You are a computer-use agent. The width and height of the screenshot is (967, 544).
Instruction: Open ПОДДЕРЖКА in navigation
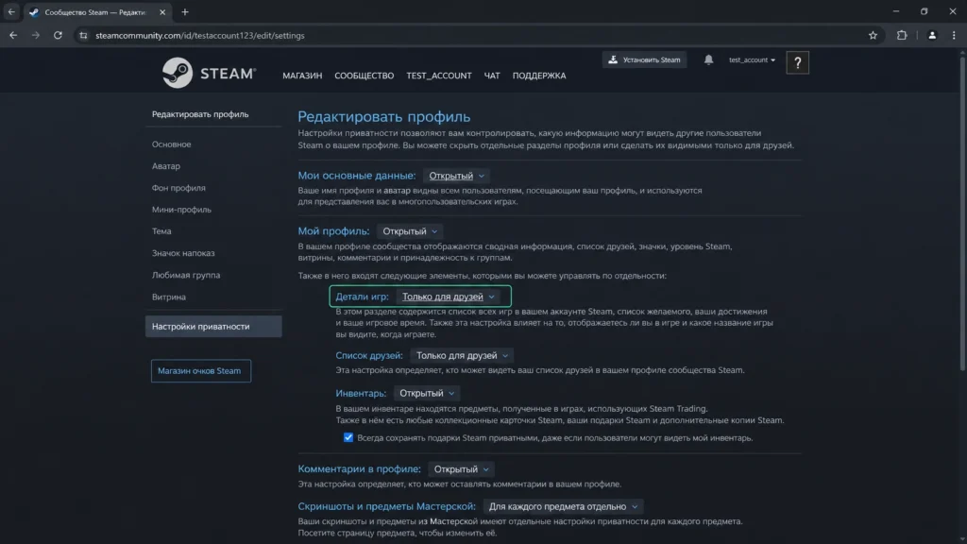pyautogui.click(x=539, y=76)
